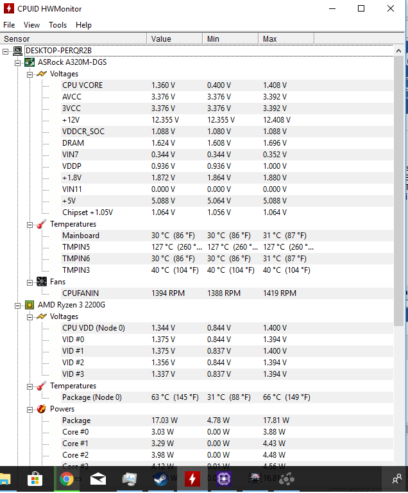This screenshot has width=408, height=493.
Task: Select the TMPIN5 temperature row
Action: [226, 247]
